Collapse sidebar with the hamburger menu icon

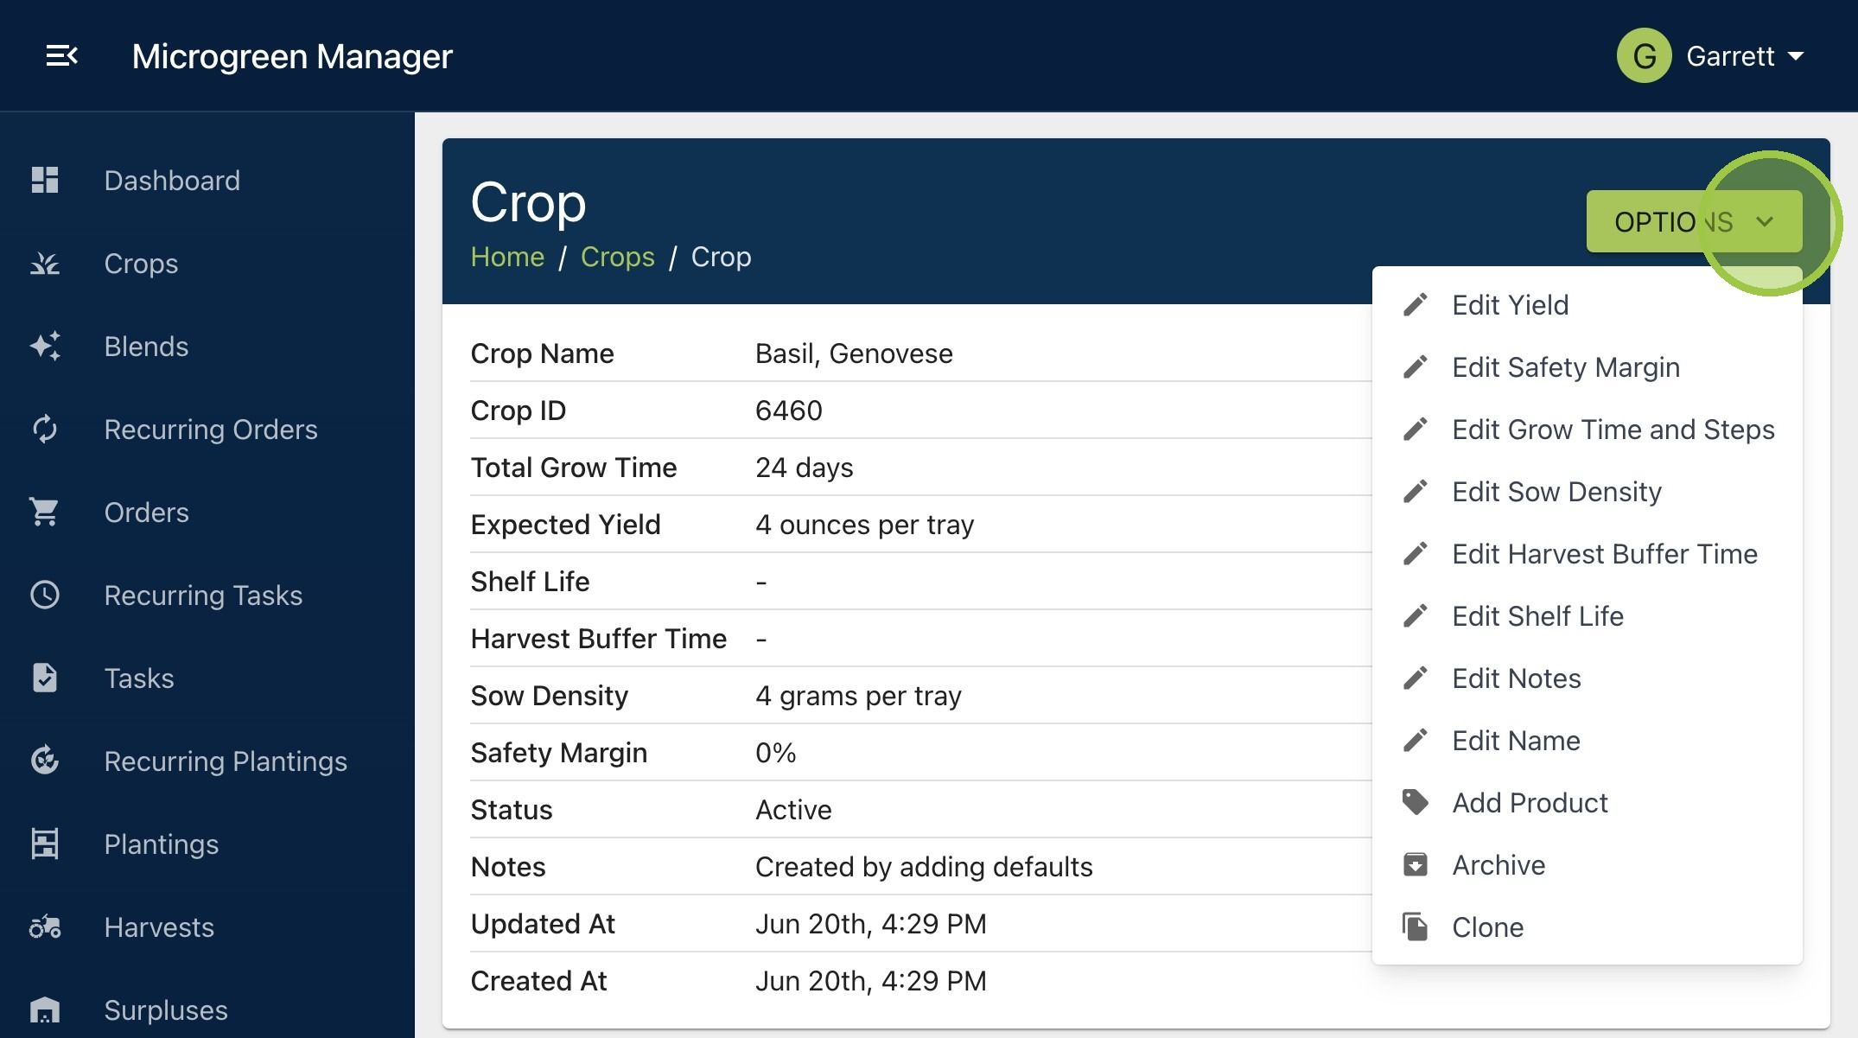point(61,56)
